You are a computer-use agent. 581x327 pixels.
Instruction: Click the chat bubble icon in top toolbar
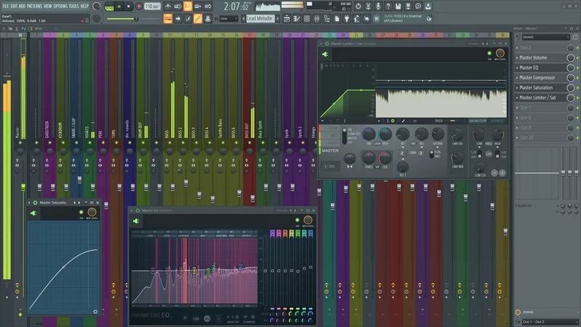pyautogui.click(x=418, y=7)
